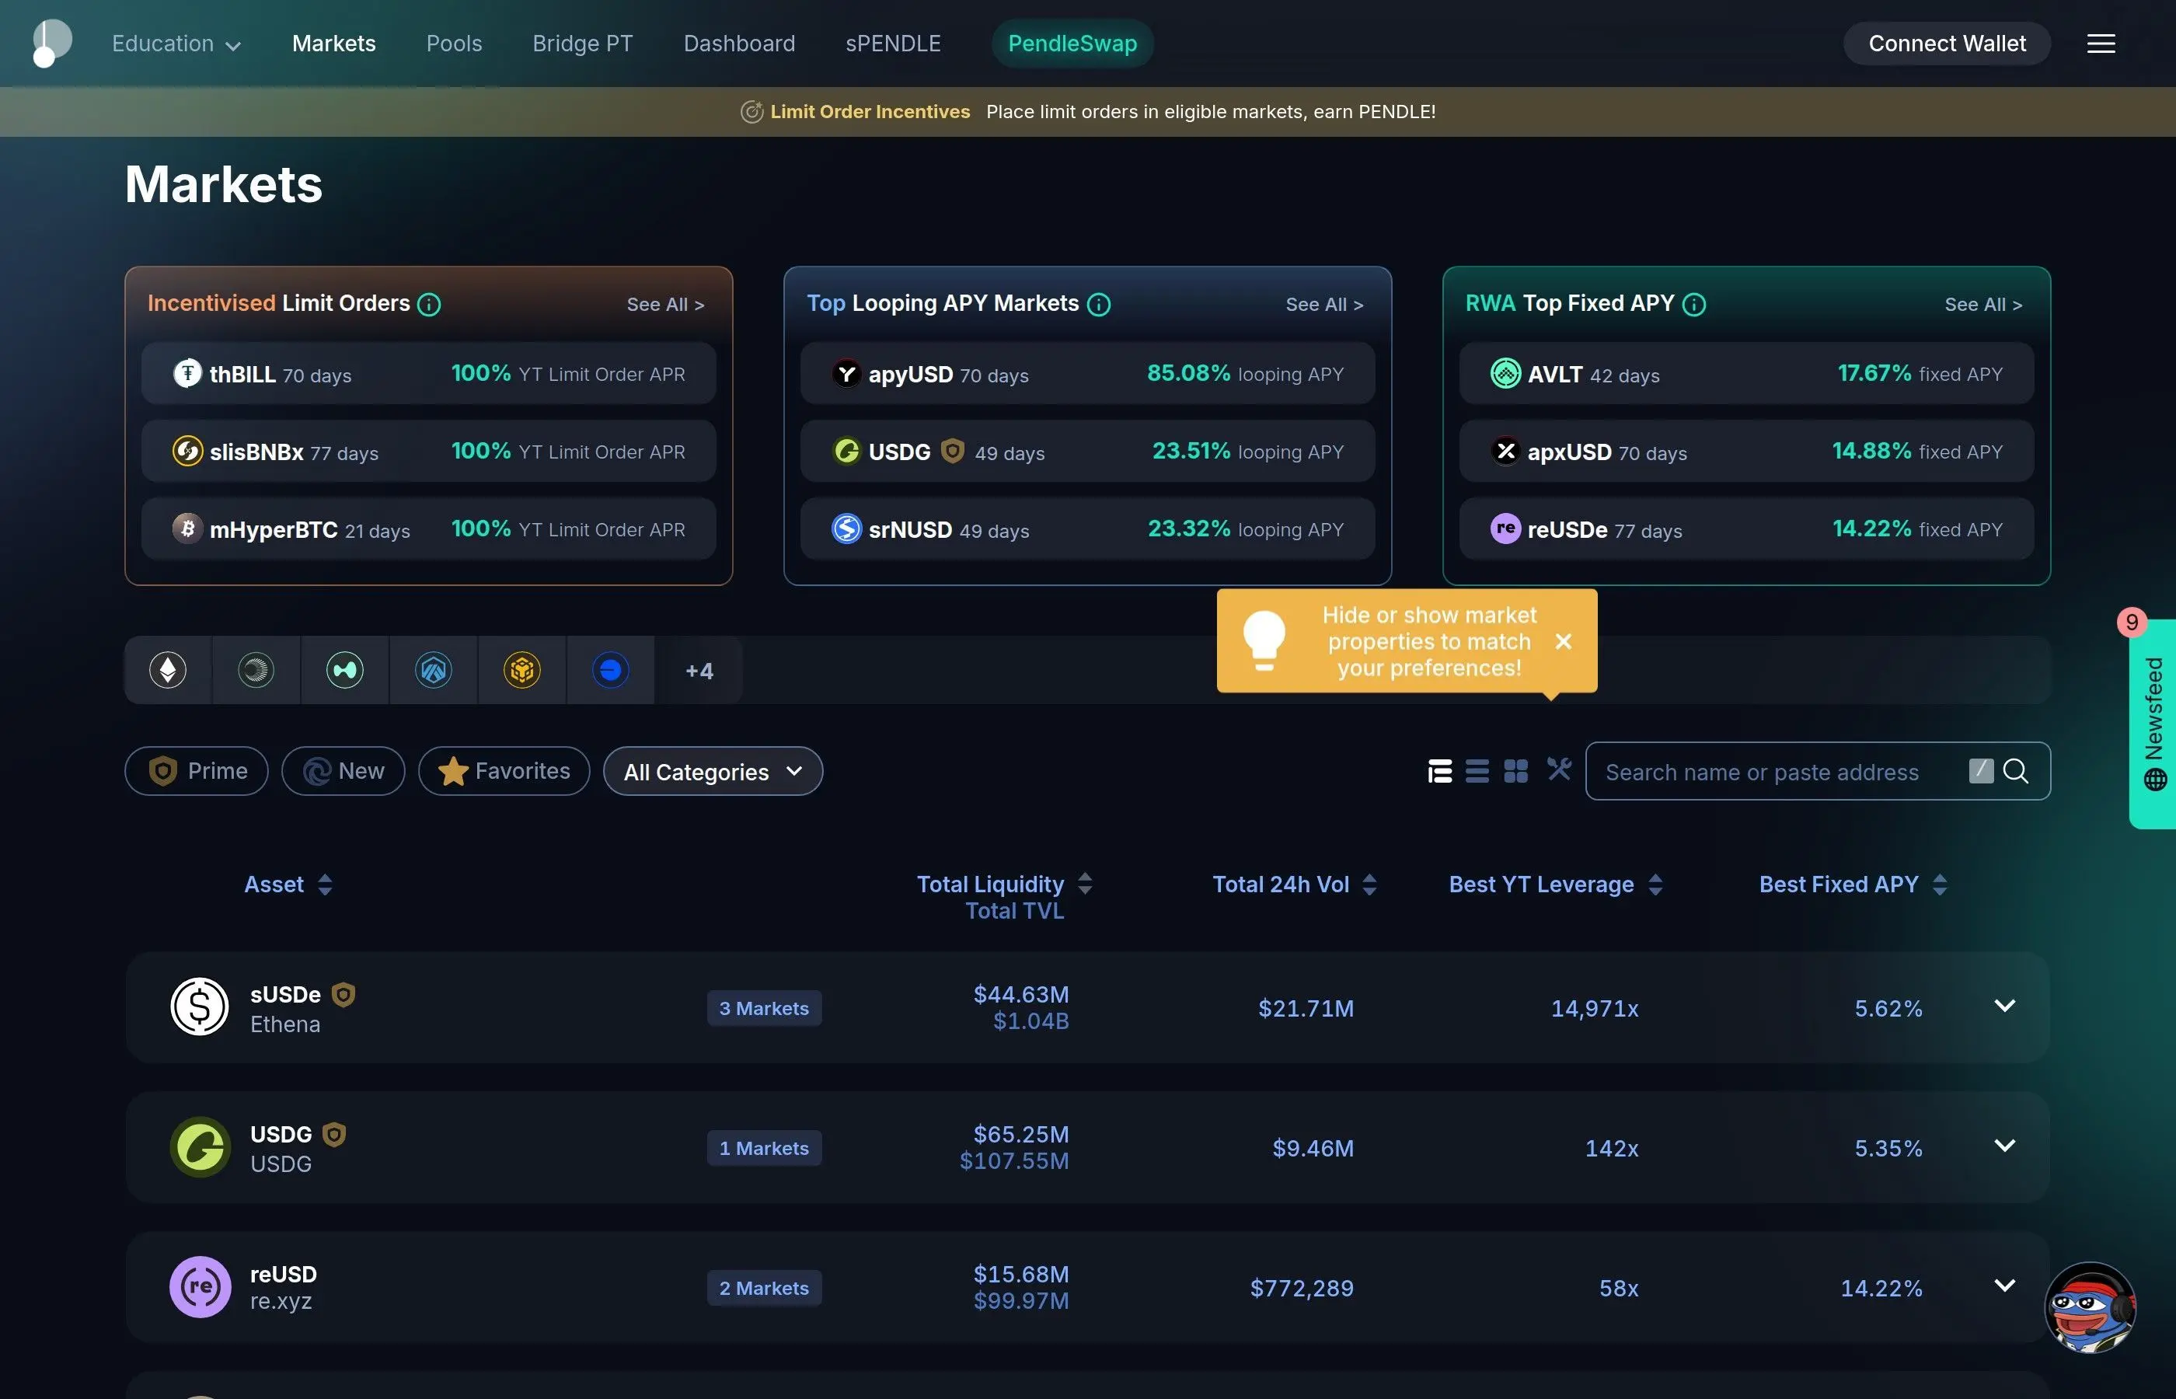Open the Pepe support chat avatar
The image size is (2176, 1399).
coord(2090,1307)
